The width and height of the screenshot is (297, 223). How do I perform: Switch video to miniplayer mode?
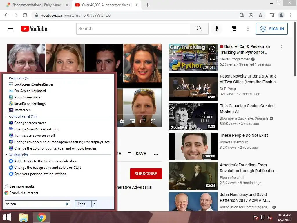(x=132, y=121)
